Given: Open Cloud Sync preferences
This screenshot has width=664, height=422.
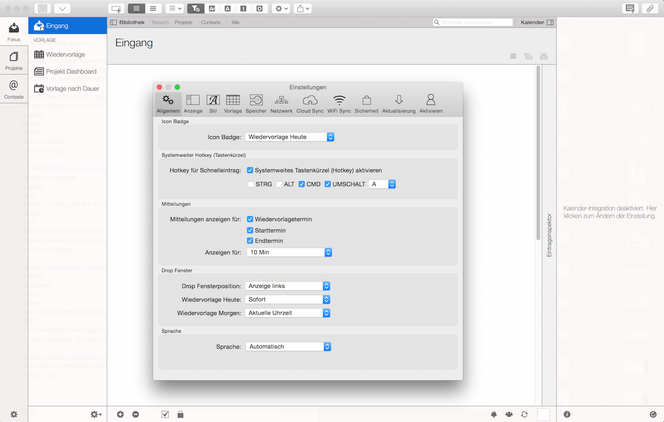Looking at the screenshot, I should (310, 104).
